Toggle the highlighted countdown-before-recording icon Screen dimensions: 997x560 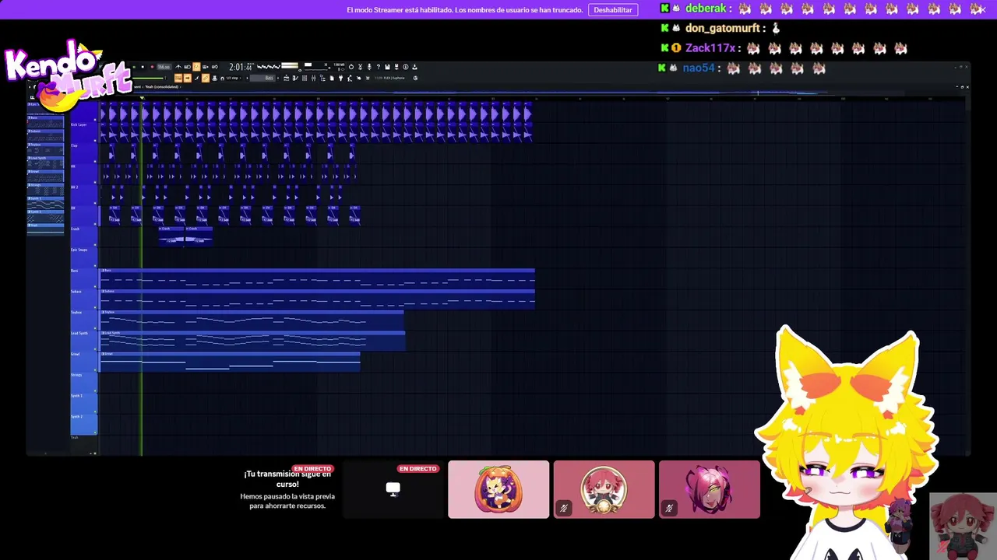tap(196, 67)
